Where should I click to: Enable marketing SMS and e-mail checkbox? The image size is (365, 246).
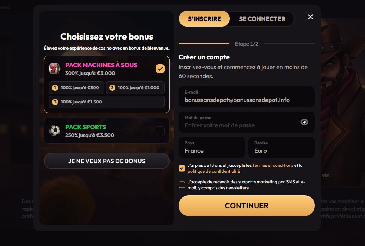pos(182,185)
